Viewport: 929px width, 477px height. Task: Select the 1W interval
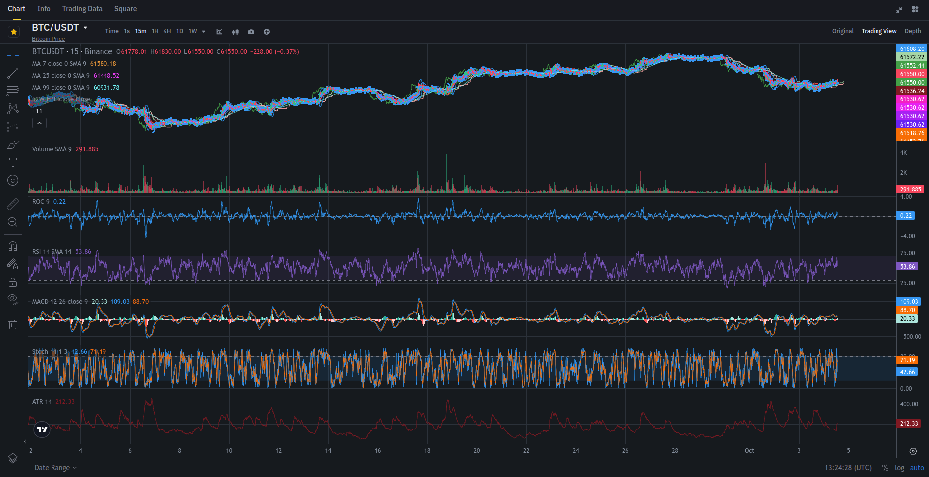tap(193, 31)
